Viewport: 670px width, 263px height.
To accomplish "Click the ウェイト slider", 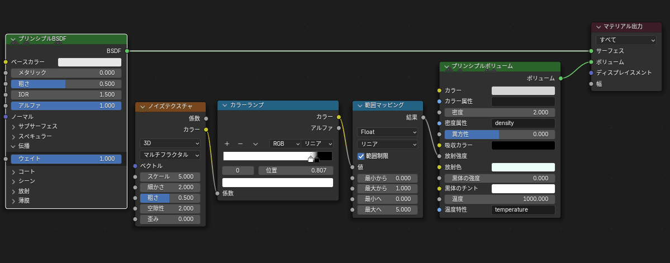I will [x=66, y=159].
